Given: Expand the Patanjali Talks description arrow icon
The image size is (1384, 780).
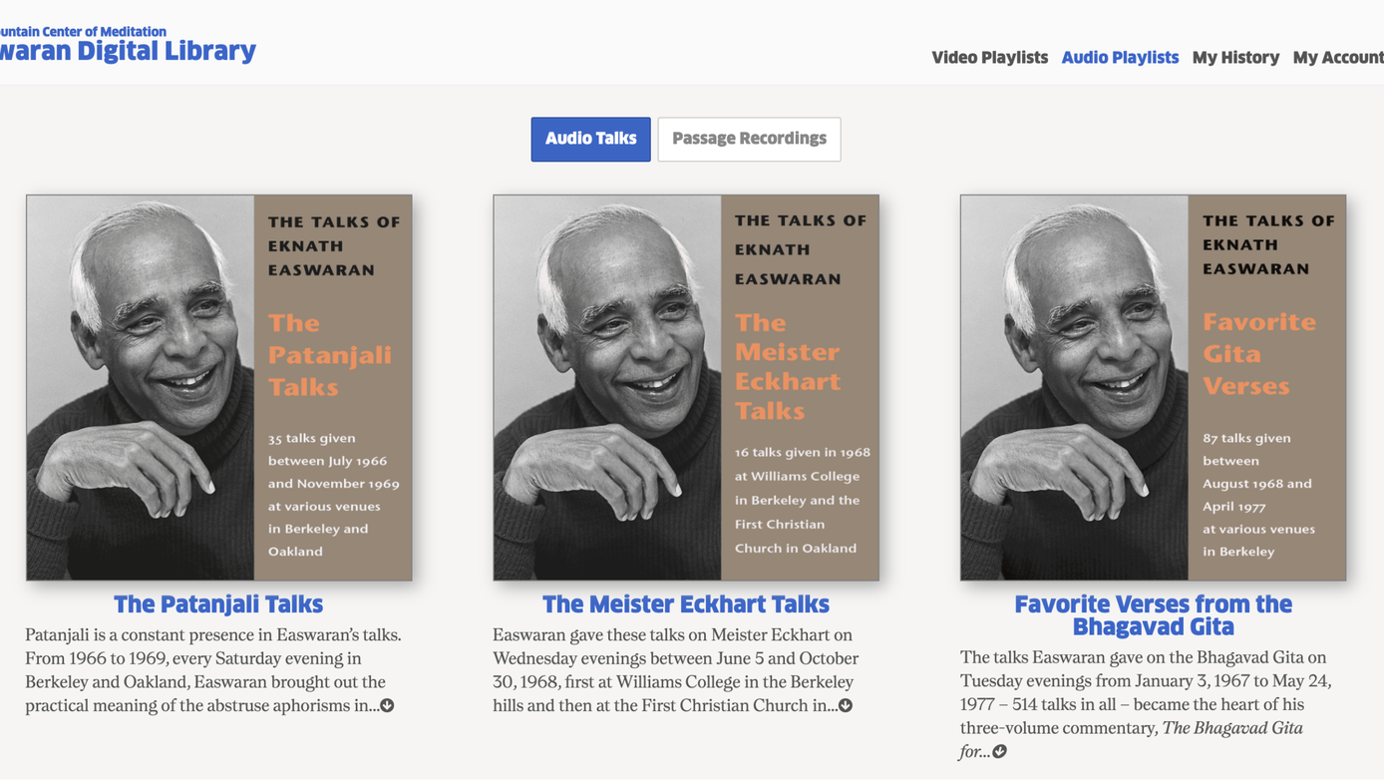Looking at the screenshot, I should click(x=387, y=705).
